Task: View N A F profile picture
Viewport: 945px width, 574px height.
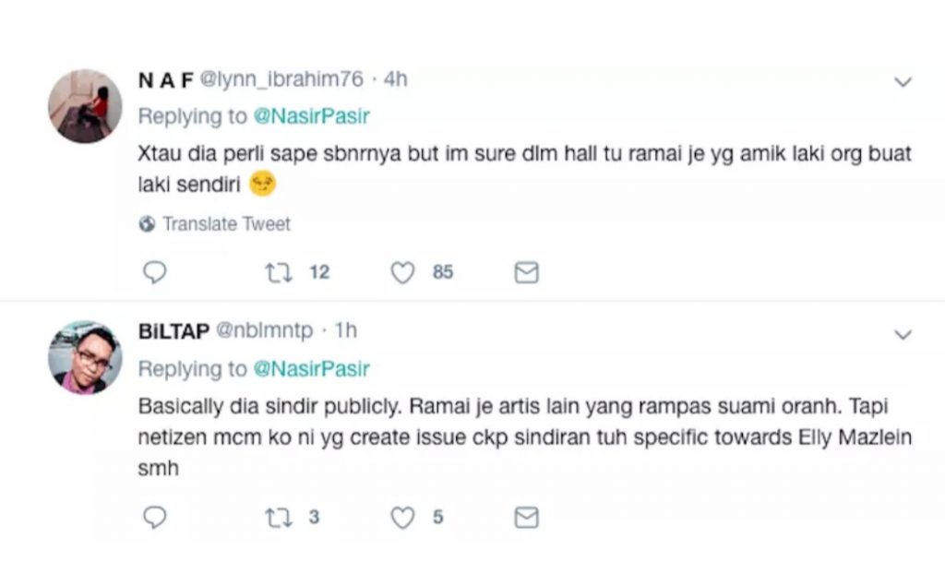Action: coord(85,106)
